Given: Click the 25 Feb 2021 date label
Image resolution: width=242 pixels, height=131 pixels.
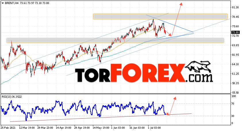Looking at the screenshot, I should (x=8, y=128).
